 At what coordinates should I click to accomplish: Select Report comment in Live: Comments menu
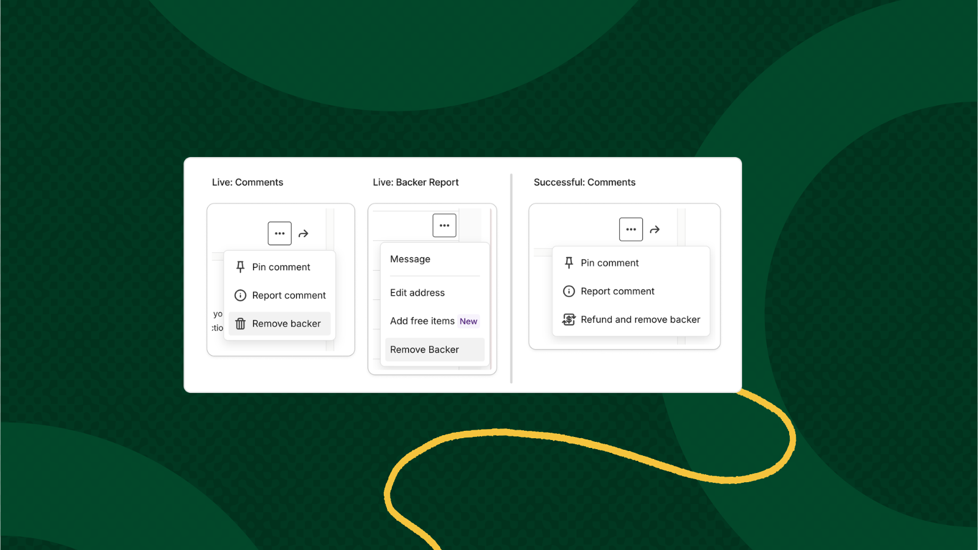pos(279,295)
